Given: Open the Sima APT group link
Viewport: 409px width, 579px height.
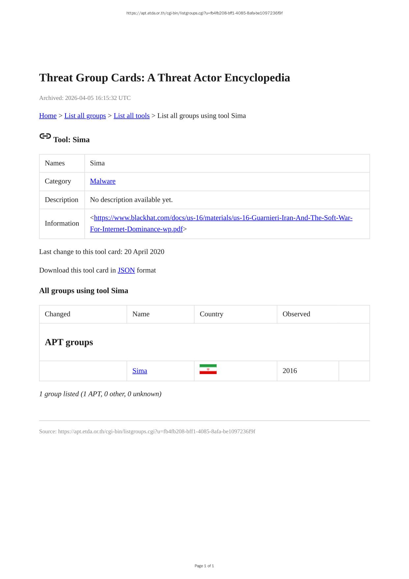Looking at the screenshot, I should (x=140, y=371).
